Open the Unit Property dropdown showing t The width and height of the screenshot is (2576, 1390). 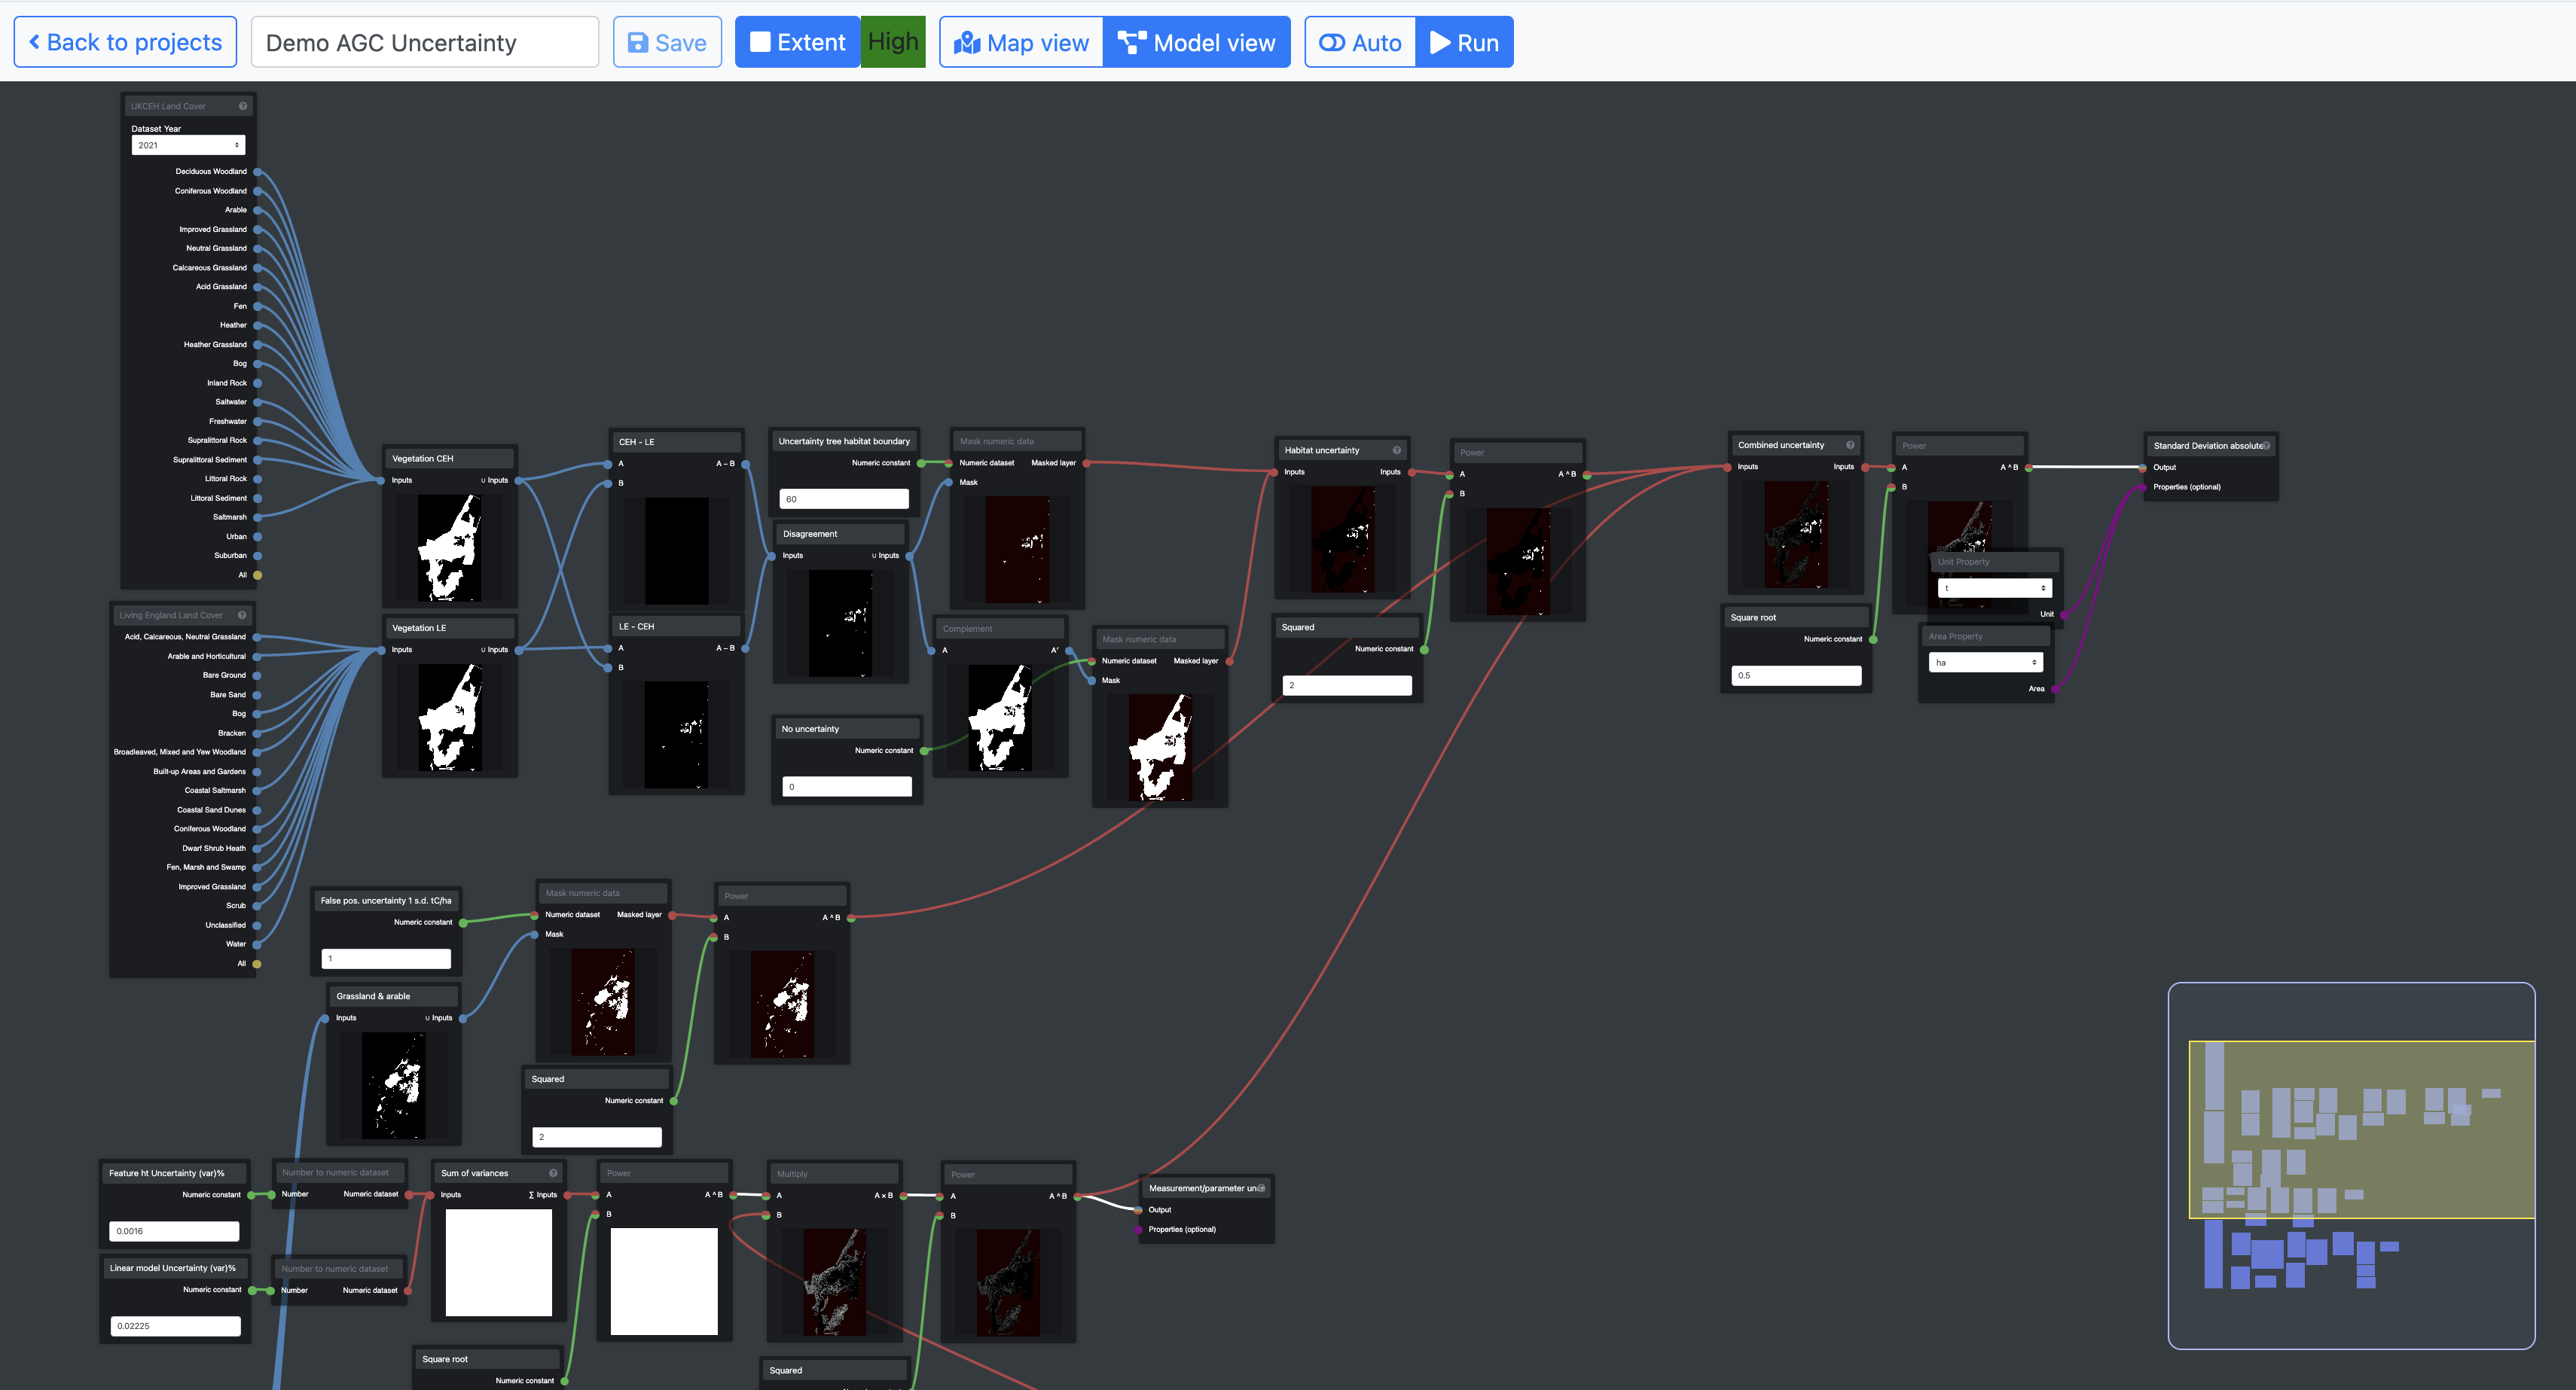[x=1994, y=588]
